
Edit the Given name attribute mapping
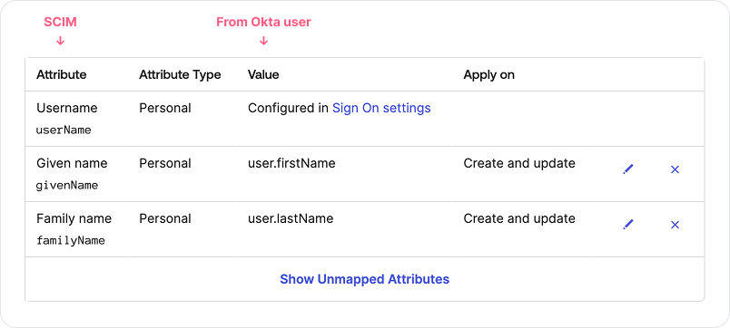pyautogui.click(x=628, y=169)
